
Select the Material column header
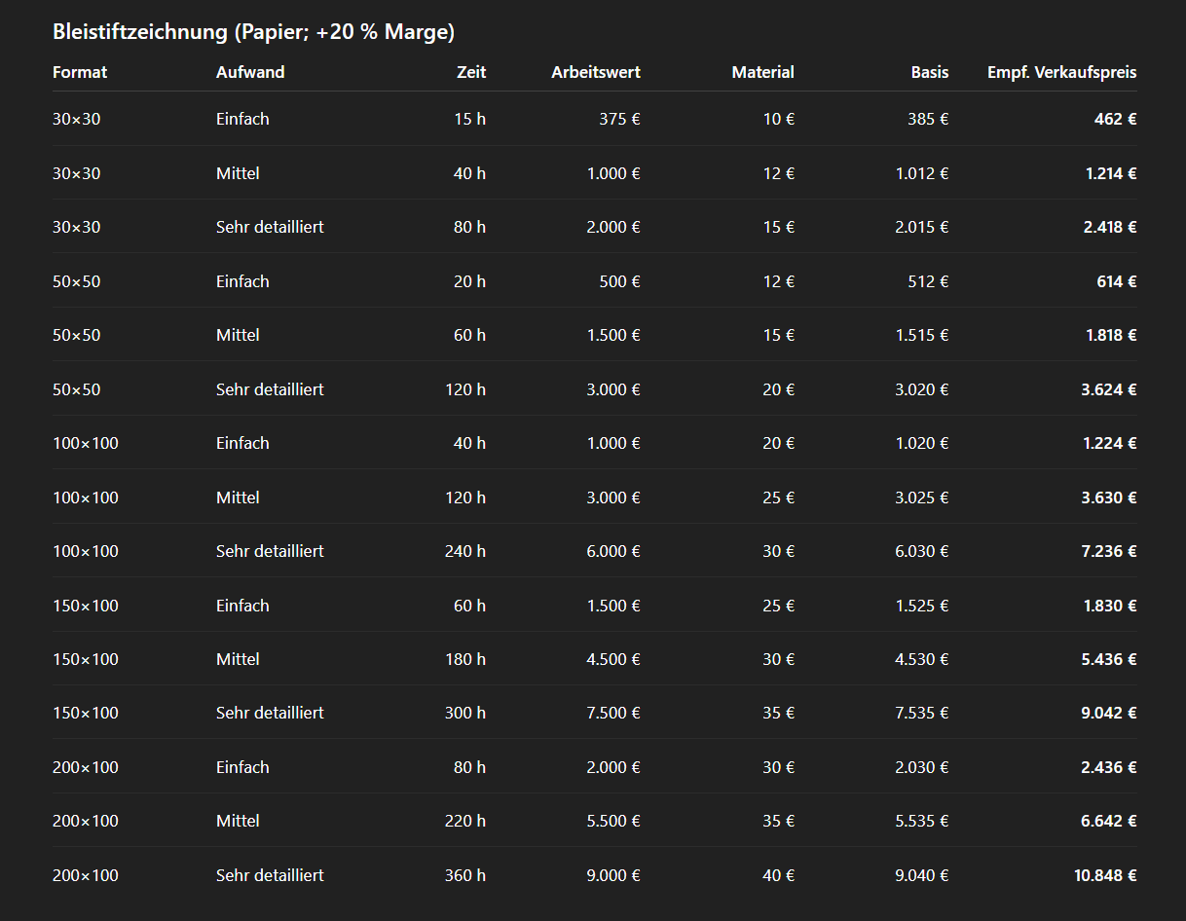(x=762, y=72)
